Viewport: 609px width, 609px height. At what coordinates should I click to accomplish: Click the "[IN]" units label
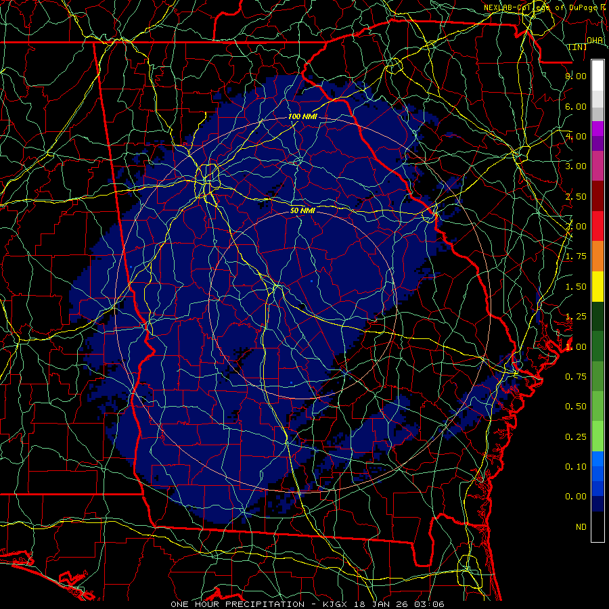click(x=578, y=47)
